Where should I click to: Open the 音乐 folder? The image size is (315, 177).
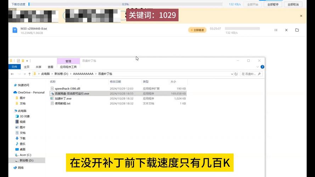pos(23,144)
